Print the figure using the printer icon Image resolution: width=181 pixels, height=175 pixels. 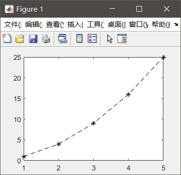[46, 39]
